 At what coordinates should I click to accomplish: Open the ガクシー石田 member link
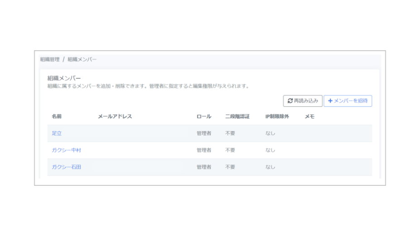(67, 167)
